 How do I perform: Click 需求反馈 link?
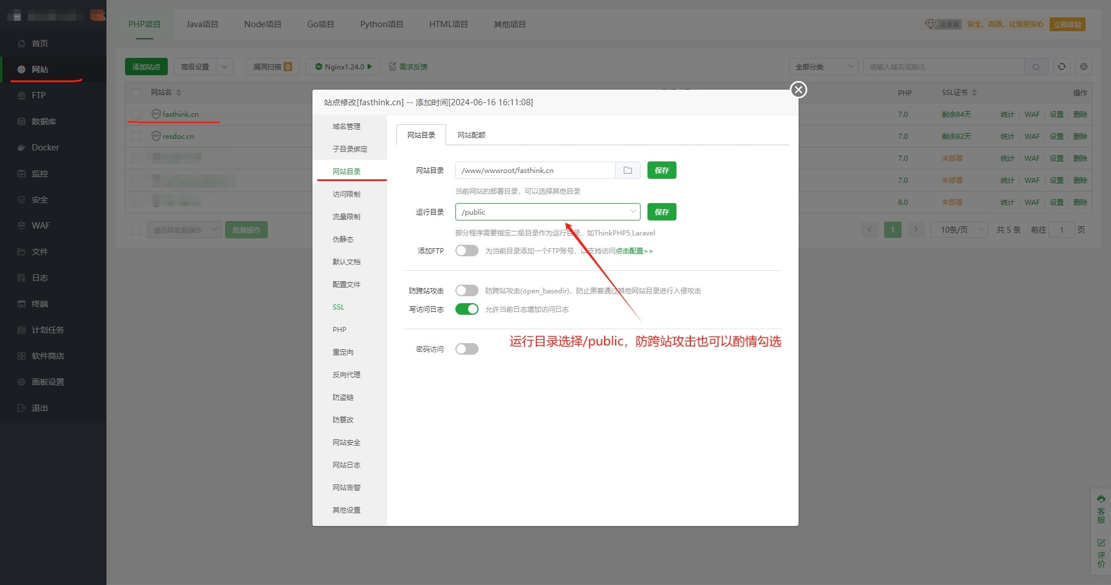pyautogui.click(x=409, y=67)
